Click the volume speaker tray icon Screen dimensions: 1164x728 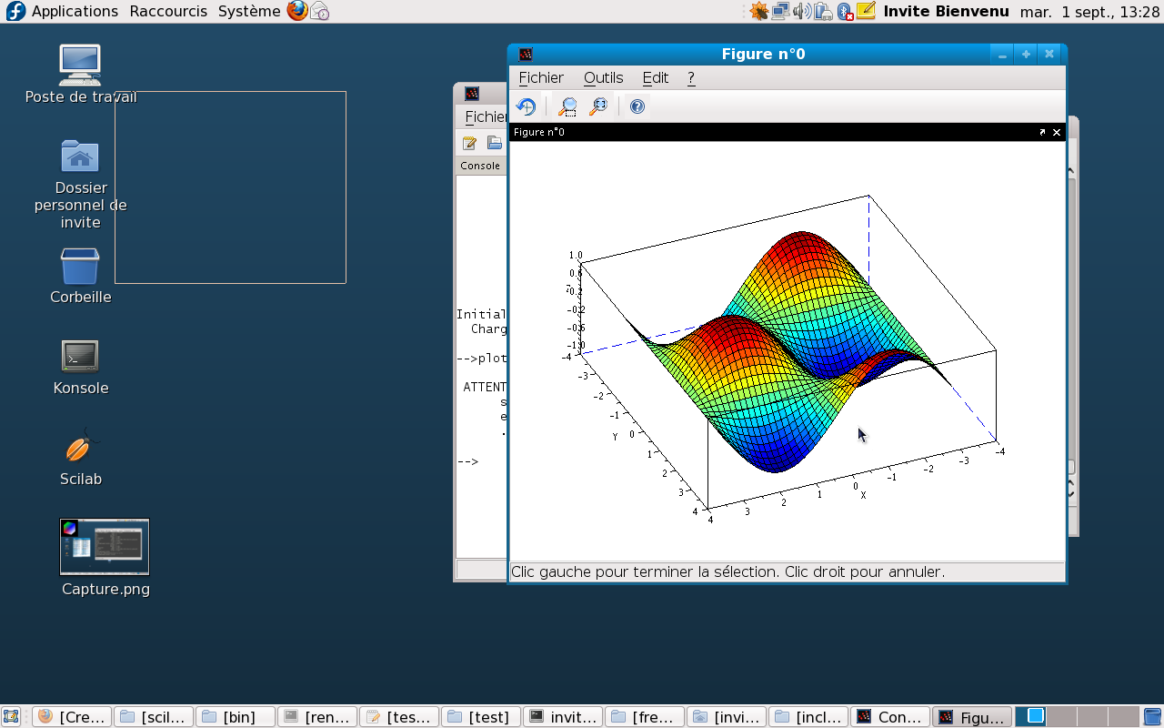coord(801,11)
